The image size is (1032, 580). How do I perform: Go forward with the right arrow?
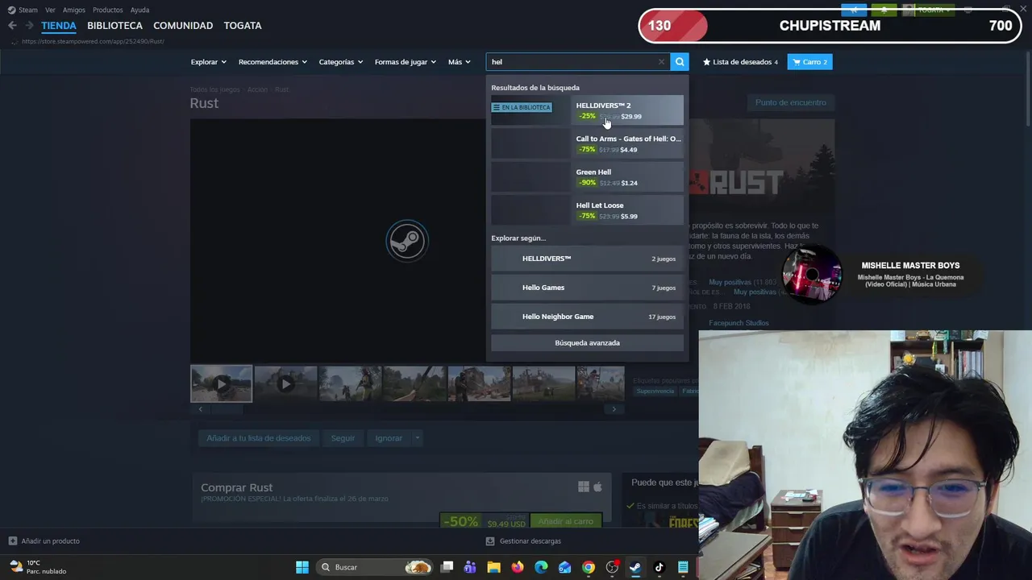click(x=29, y=26)
